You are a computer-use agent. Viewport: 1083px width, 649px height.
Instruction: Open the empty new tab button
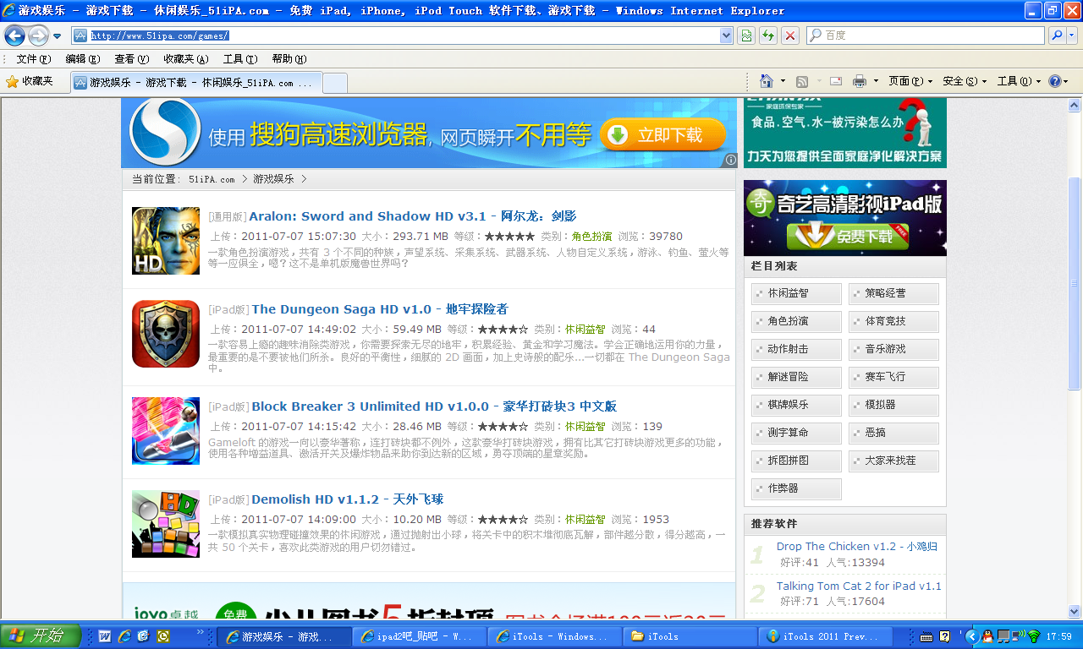point(335,83)
